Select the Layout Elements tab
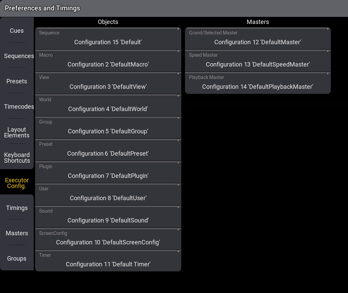The height and width of the screenshot is (293, 348). pyautogui.click(x=17, y=132)
